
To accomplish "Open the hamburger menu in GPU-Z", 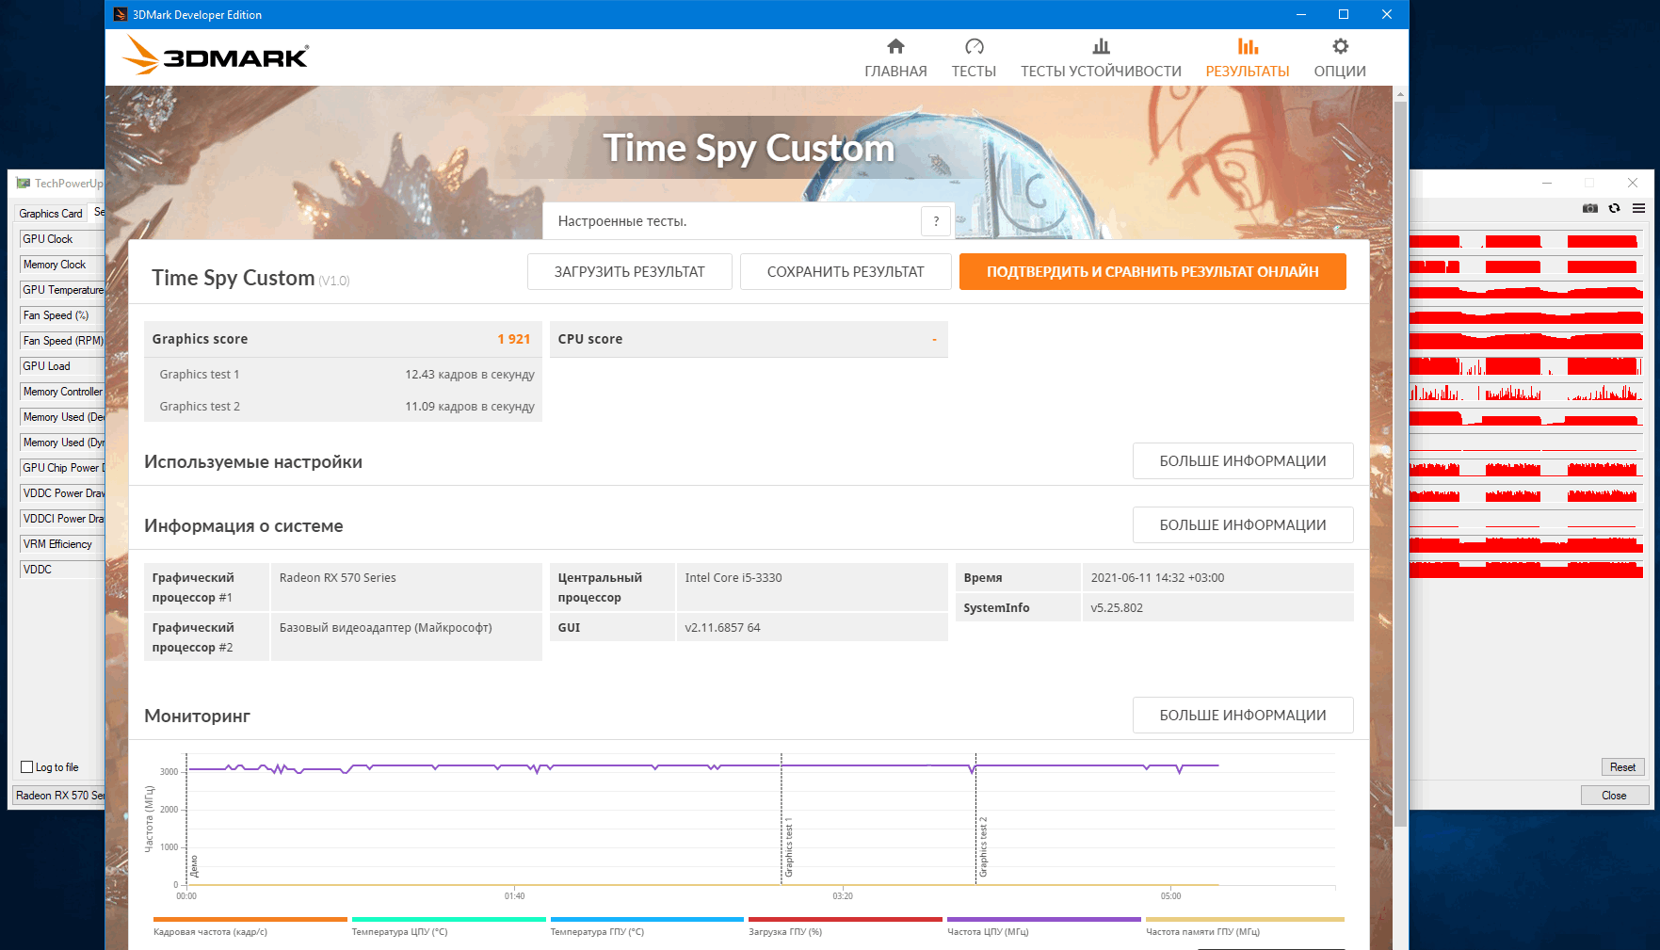I will pos(1639,208).
